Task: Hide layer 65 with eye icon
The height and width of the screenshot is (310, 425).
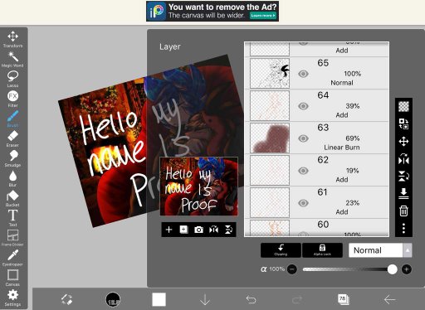Action: pyautogui.click(x=303, y=74)
